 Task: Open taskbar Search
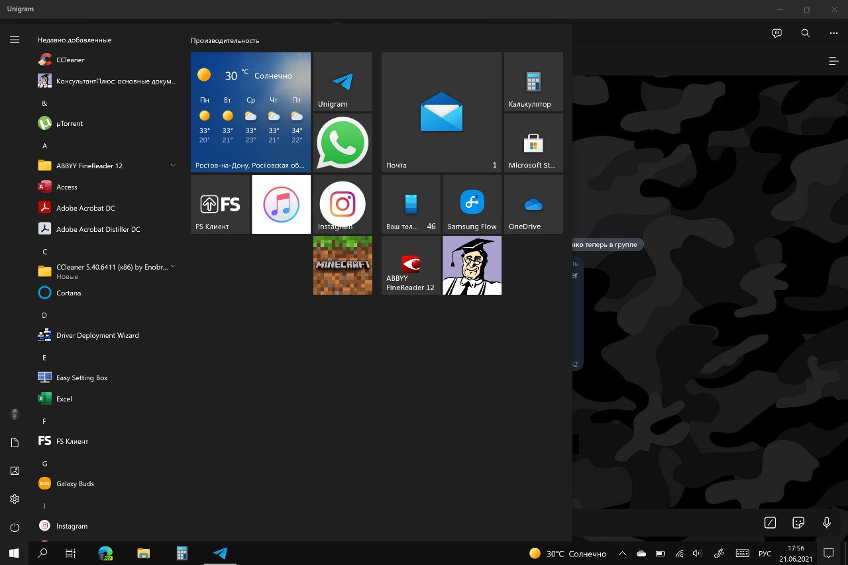pyautogui.click(x=43, y=553)
